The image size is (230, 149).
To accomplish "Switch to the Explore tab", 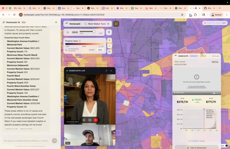I will click(x=63, y=8).
